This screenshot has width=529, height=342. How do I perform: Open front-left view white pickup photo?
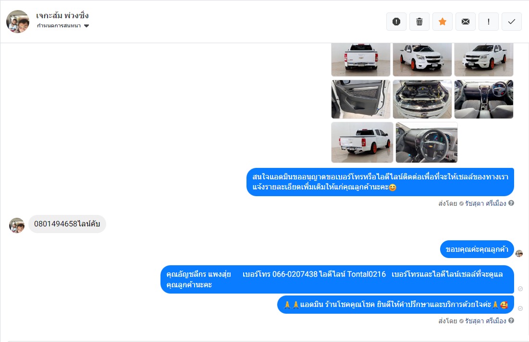(x=483, y=59)
